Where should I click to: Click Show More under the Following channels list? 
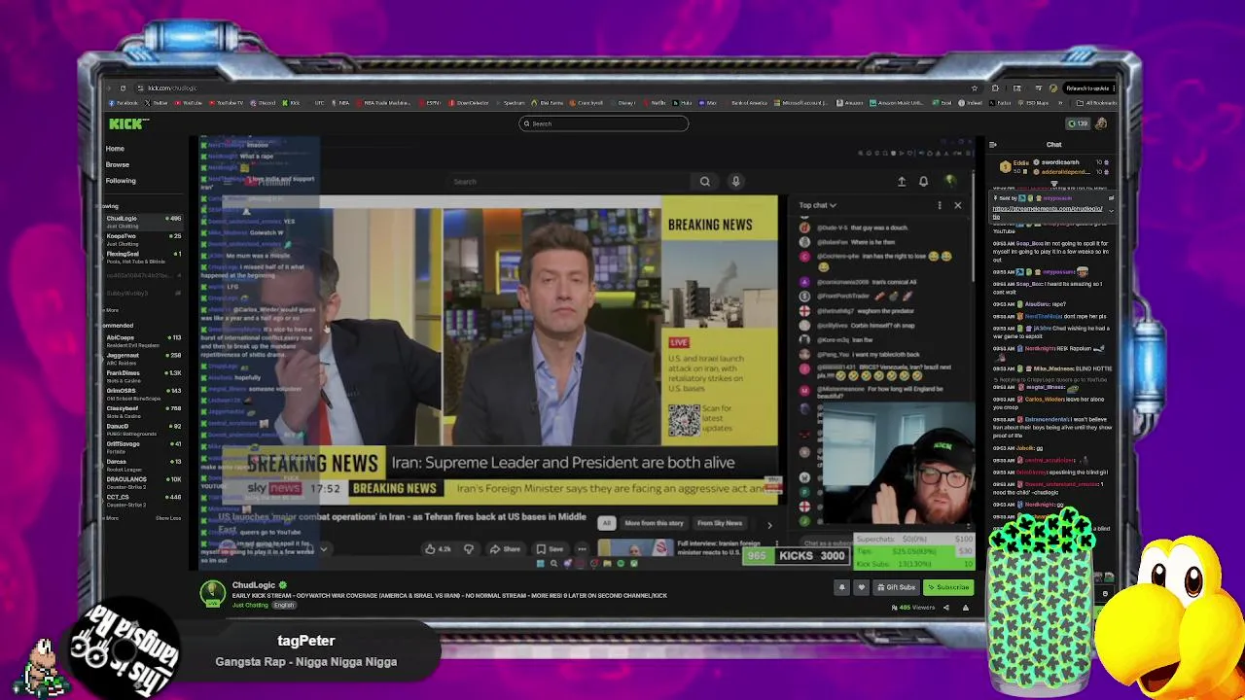112,310
